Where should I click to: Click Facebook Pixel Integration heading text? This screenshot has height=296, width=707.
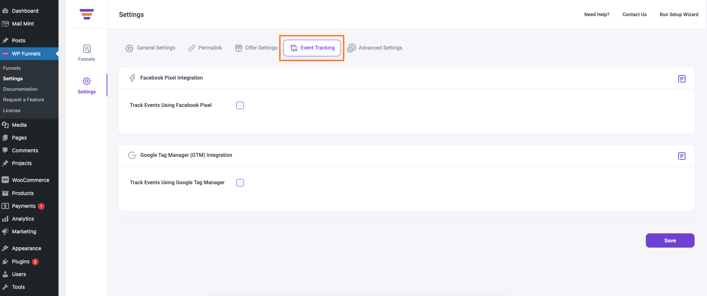coord(171,78)
